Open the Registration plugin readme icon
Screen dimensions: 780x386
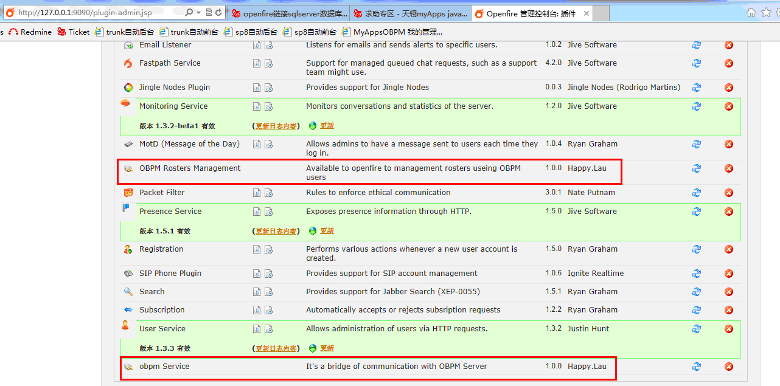click(257, 249)
